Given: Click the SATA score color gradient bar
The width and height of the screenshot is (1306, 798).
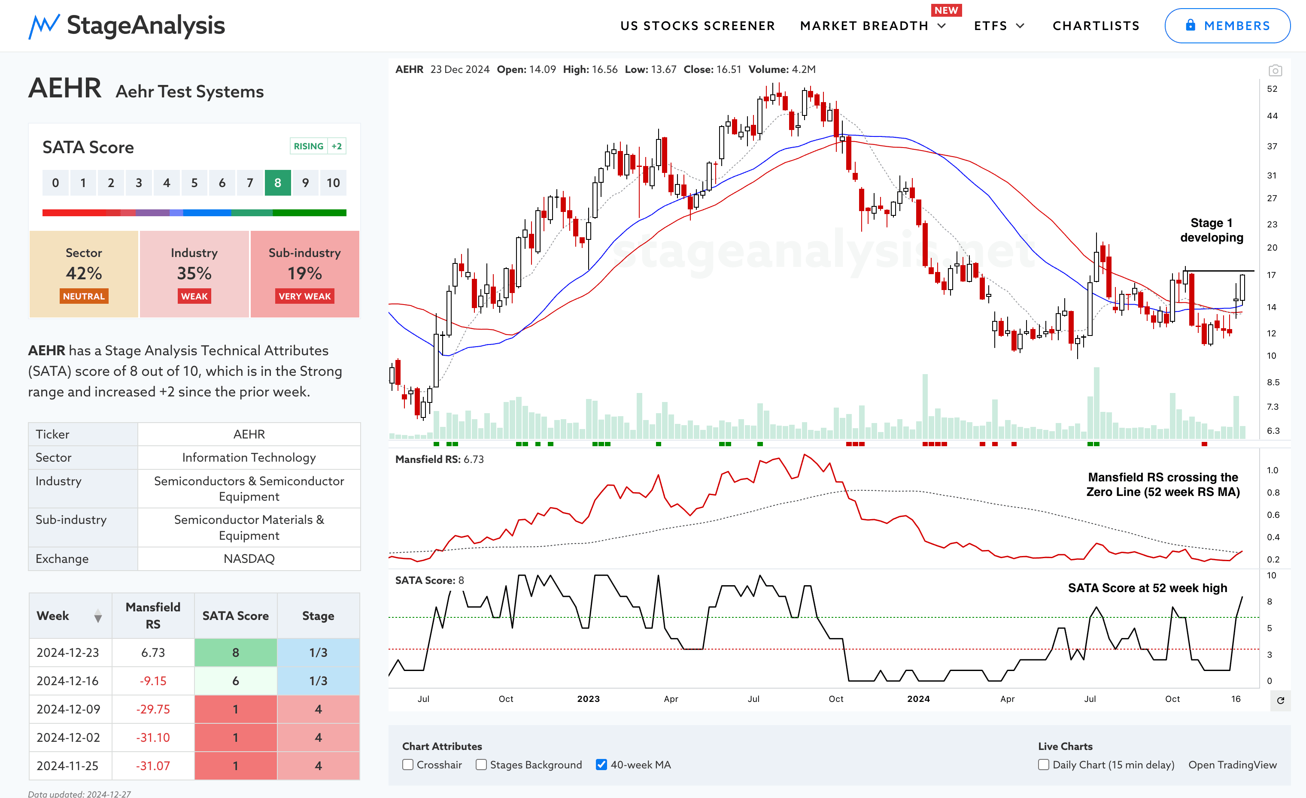Looking at the screenshot, I should (194, 213).
